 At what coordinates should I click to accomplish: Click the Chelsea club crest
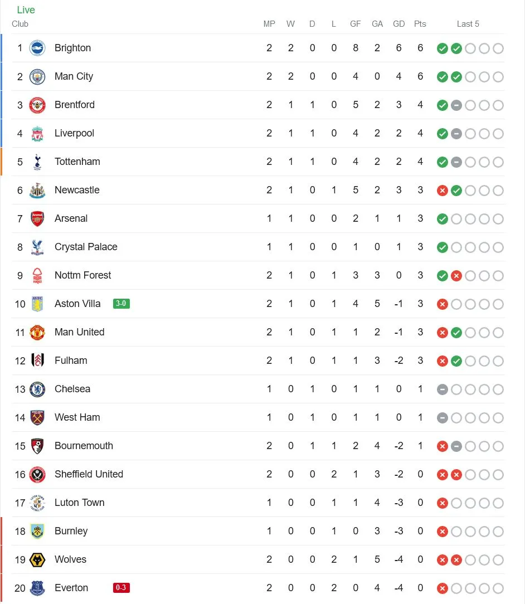click(37, 389)
